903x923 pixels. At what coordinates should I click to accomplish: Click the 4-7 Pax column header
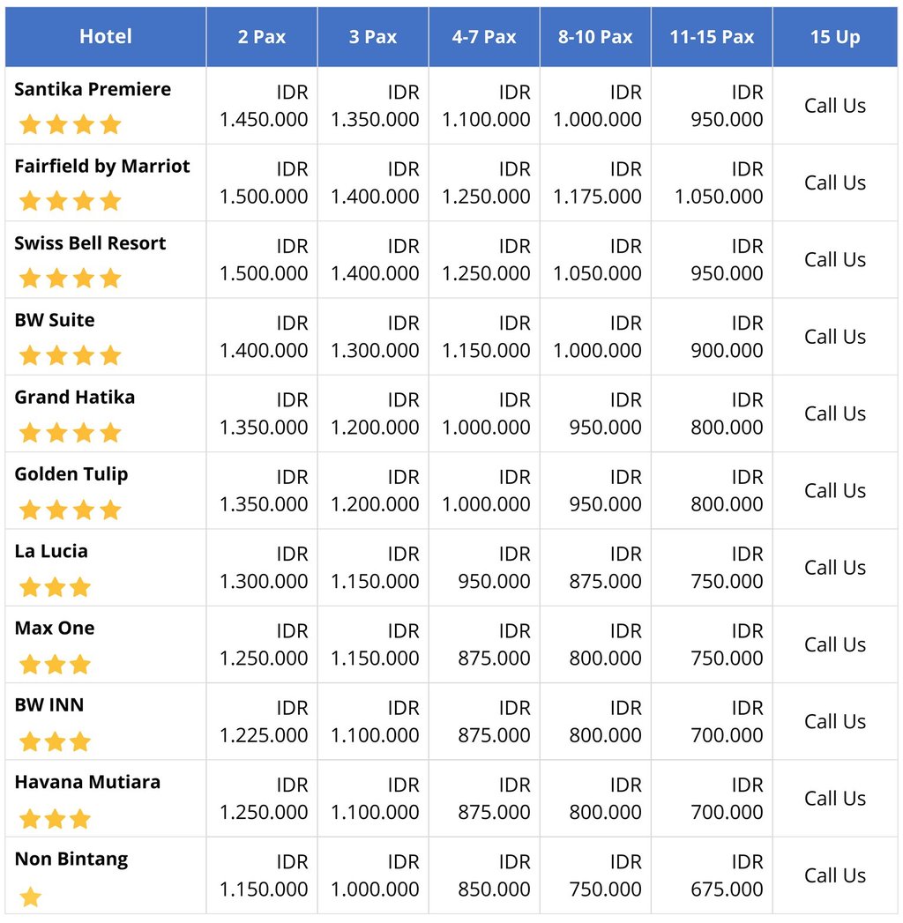pyautogui.click(x=484, y=36)
